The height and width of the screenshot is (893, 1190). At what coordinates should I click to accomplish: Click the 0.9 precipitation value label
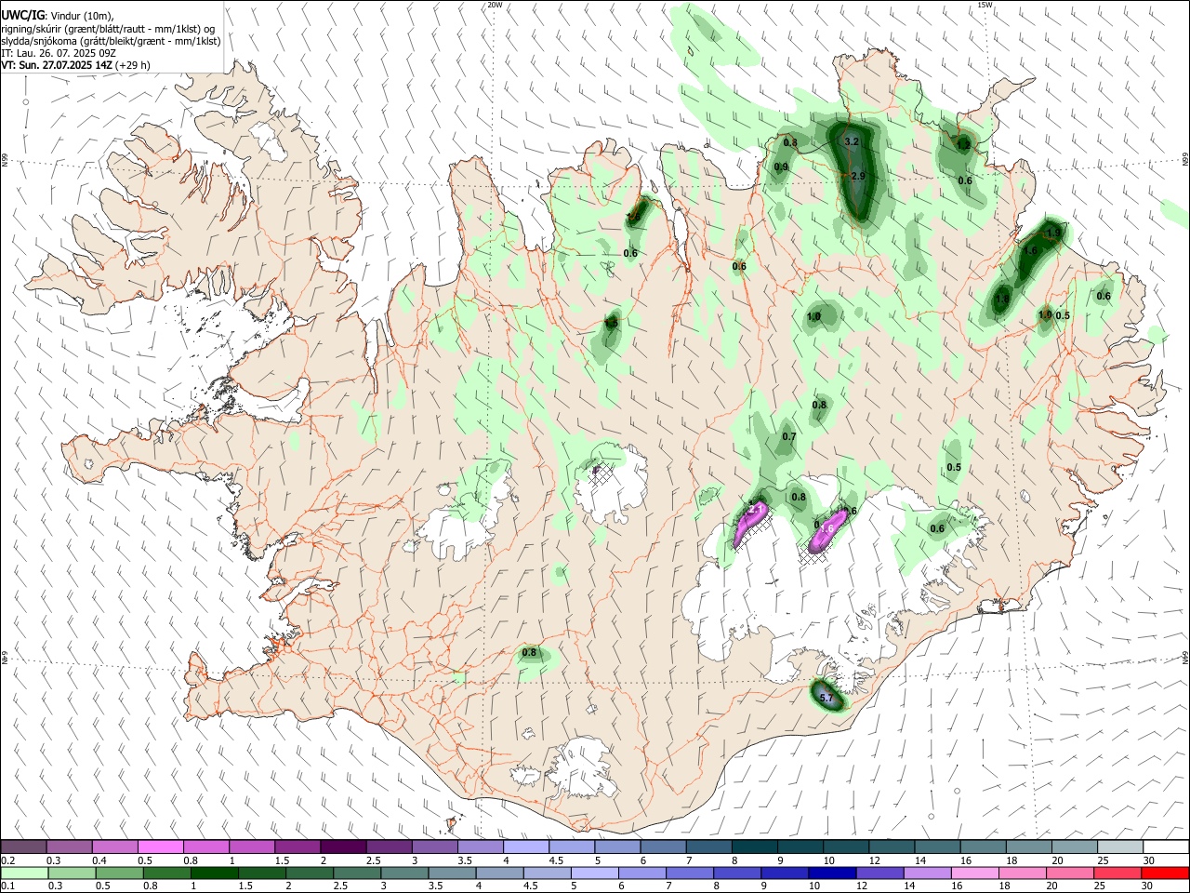782,167
